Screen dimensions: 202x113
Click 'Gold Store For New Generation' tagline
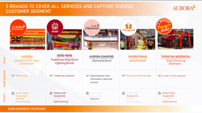pos(27,62)
